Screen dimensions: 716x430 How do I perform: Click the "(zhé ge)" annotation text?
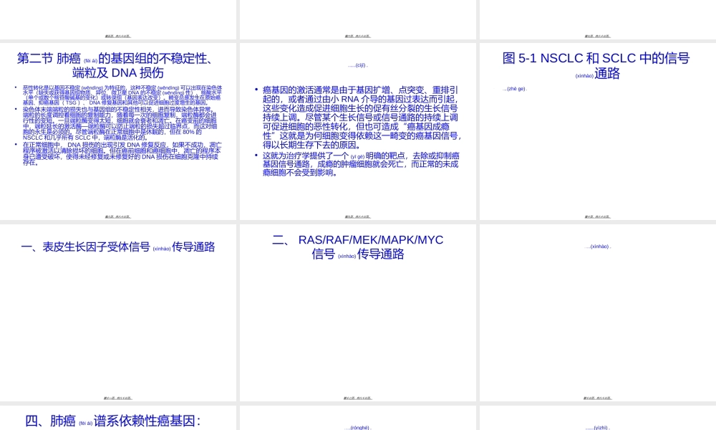517,89
